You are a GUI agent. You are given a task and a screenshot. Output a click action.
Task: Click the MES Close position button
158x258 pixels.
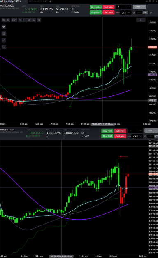137,7
